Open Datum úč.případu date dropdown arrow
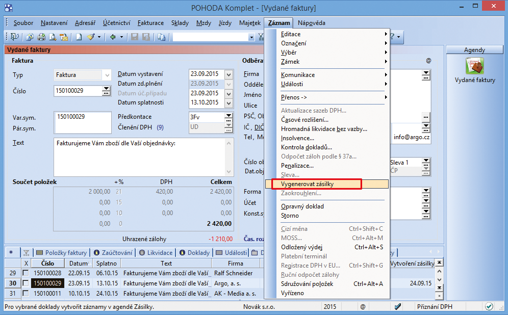Screen dimensions: 508x315 (228, 94)
